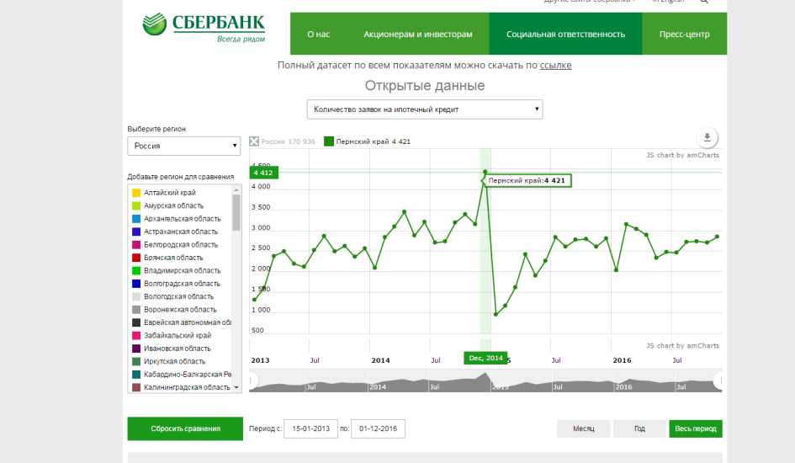Select Калининградская область in the region list
Viewport: 795px width, 463px height.
pos(180,387)
